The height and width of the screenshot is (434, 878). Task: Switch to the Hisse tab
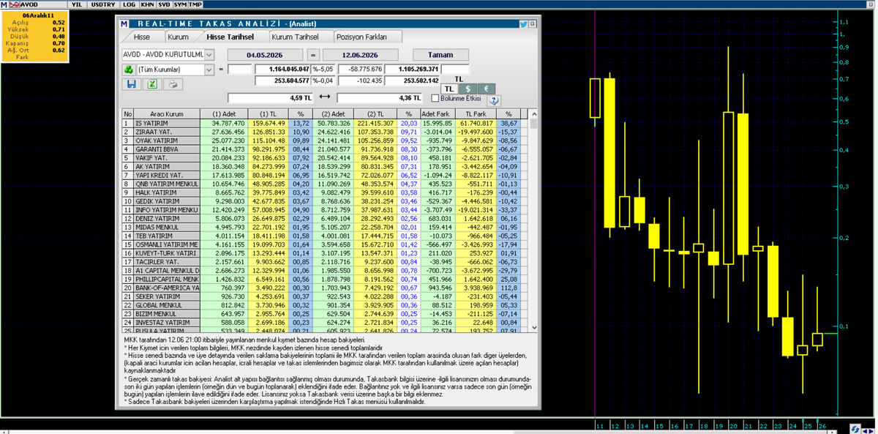point(142,37)
